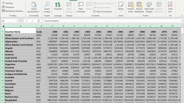Click the AGO code cell

(41, 48)
